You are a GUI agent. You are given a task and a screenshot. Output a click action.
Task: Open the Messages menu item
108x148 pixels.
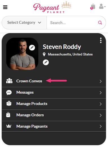54,93
